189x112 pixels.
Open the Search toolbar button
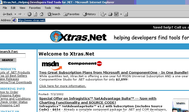click(x=54, y=14)
